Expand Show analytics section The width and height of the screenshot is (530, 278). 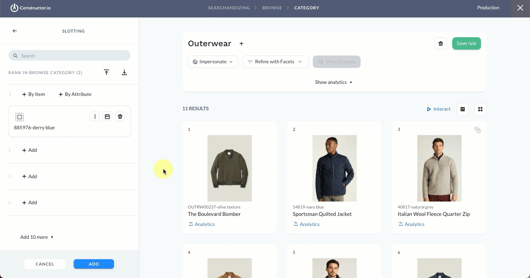pos(334,82)
